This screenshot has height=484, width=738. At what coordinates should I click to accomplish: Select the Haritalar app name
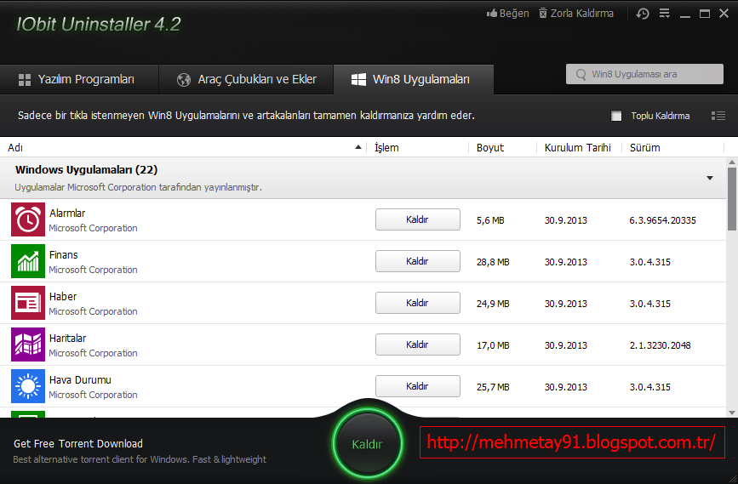coord(68,339)
